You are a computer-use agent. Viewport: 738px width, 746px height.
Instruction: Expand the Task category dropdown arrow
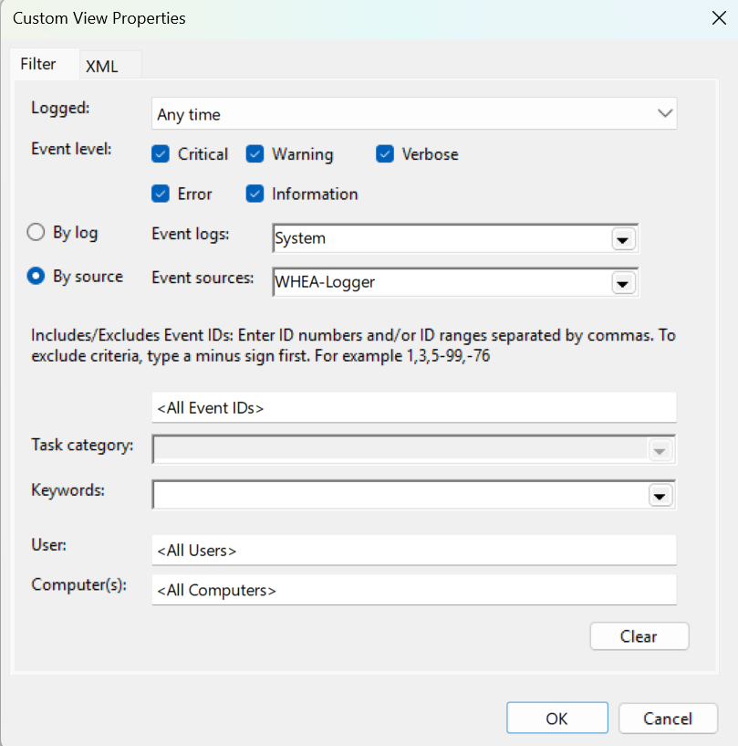(660, 449)
